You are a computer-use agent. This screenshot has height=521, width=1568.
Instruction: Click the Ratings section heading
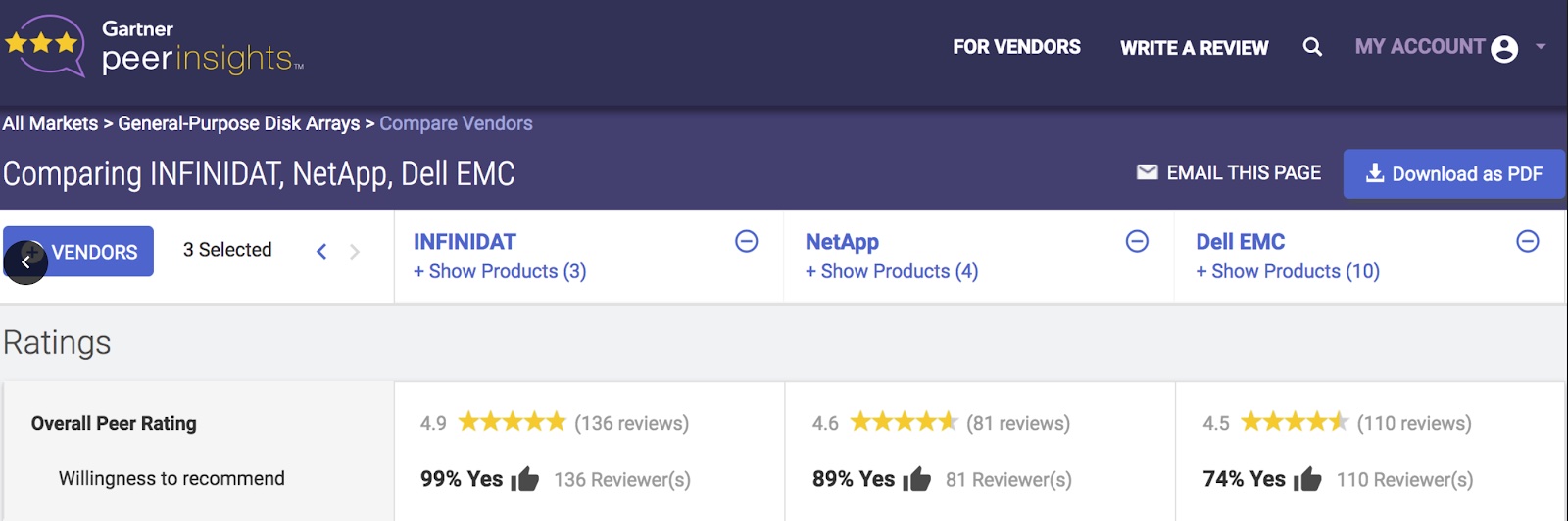pos(57,343)
